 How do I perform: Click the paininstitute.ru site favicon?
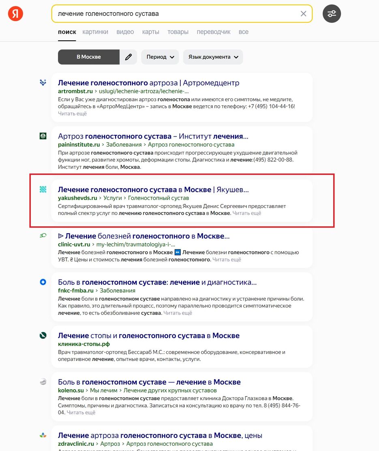coord(43,136)
